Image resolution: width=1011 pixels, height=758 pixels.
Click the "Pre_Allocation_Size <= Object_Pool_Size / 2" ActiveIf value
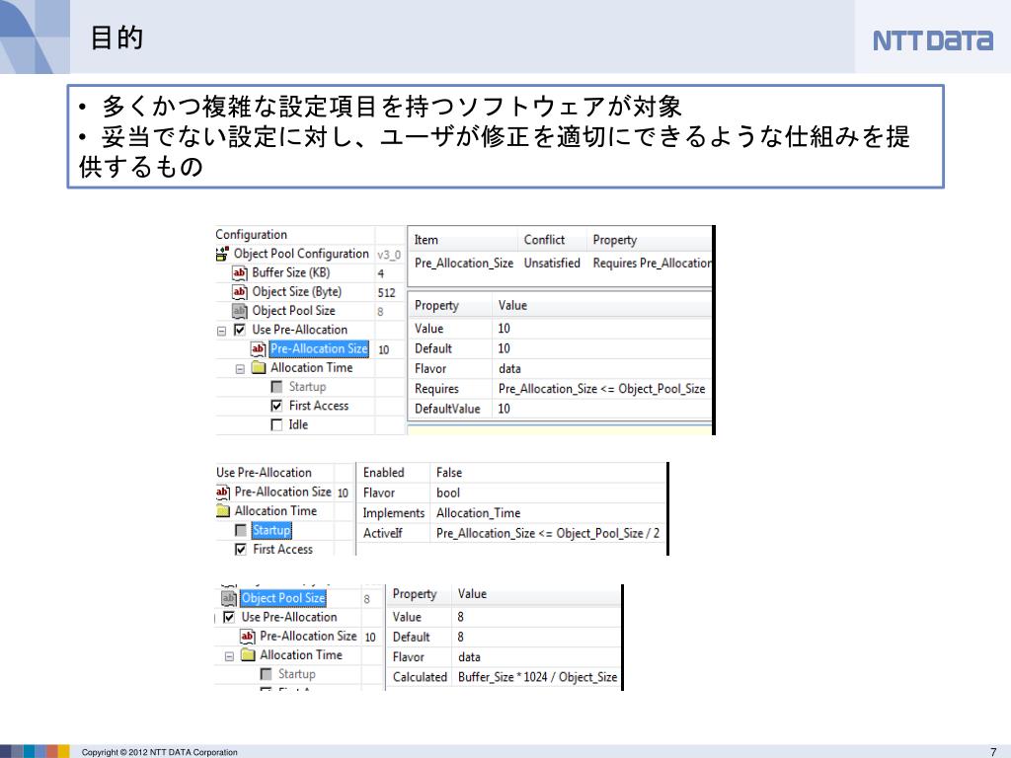[x=548, y=533]
